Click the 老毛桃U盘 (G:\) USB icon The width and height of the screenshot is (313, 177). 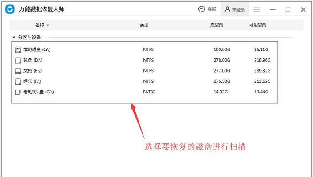point(18,92)
